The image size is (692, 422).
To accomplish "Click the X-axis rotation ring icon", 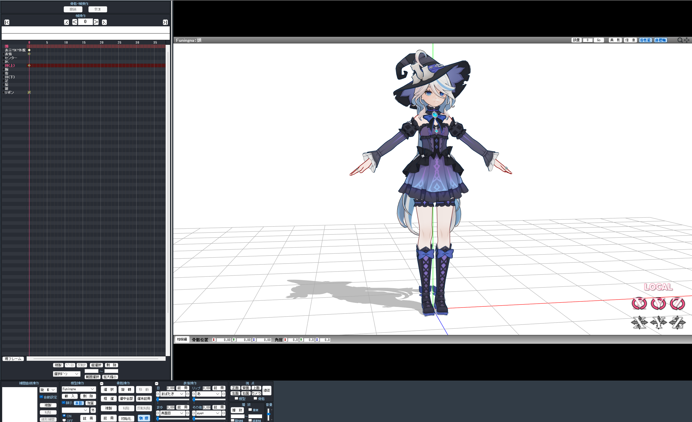I will (639, 303).
